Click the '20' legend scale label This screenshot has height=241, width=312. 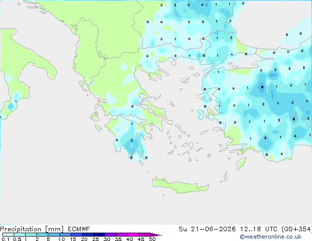point(84,239)
